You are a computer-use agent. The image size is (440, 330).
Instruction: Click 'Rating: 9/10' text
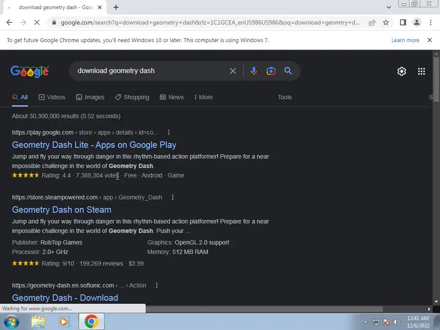(x=58, y=263)
